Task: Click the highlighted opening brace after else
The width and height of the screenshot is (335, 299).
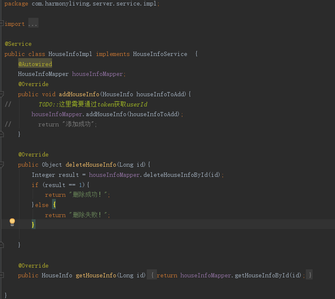Action: [x=54, y=204]
